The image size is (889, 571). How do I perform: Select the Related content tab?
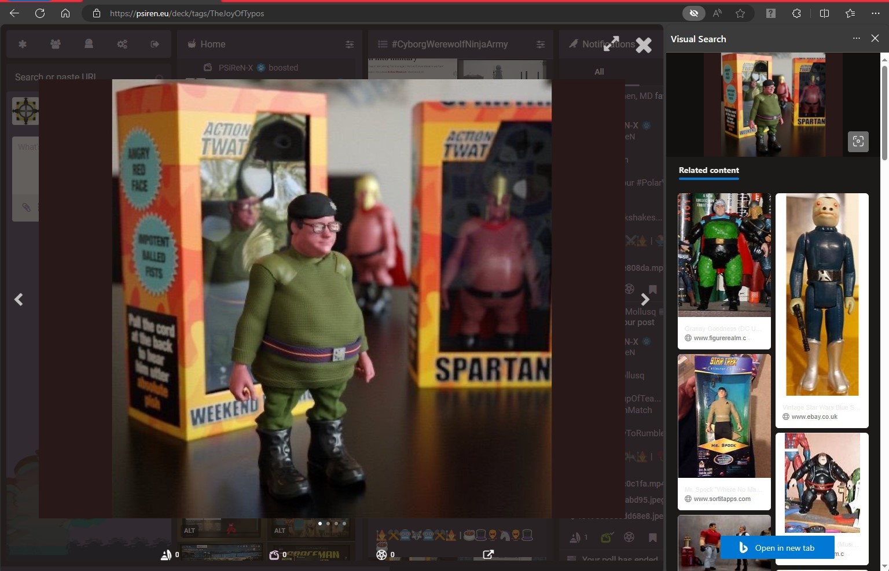pos(708,170)
